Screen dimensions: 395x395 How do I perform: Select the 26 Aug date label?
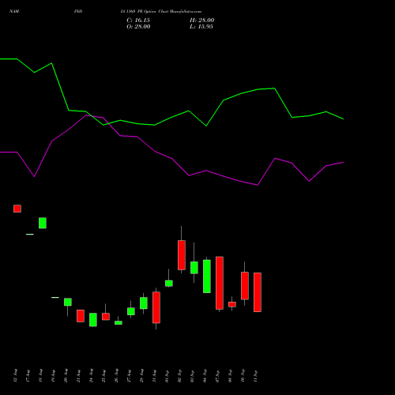[x=116, y=376]
